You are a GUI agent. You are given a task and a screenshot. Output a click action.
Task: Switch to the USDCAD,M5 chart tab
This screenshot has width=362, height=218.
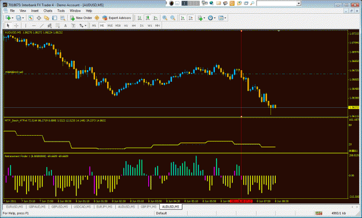coord(82,206)
